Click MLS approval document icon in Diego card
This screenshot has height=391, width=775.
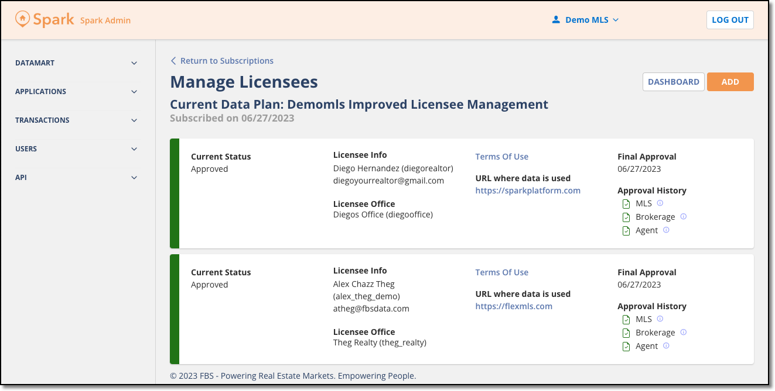pos(626,204)
